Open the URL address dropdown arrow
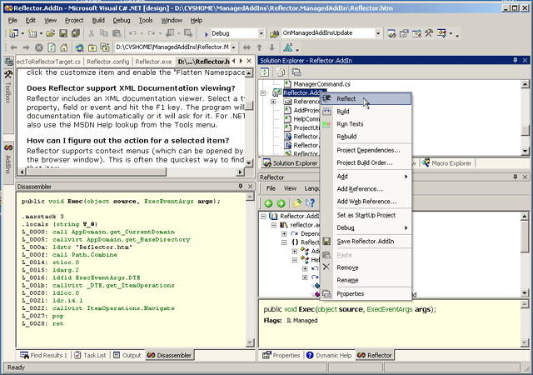The width and height of the screenshot is (533, 375). (233, 47)
